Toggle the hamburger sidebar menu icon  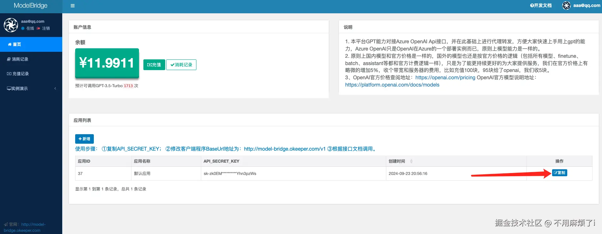[73, 6]
